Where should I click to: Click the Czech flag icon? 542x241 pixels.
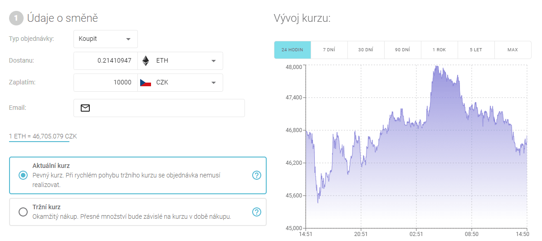[x=146, y=83]
